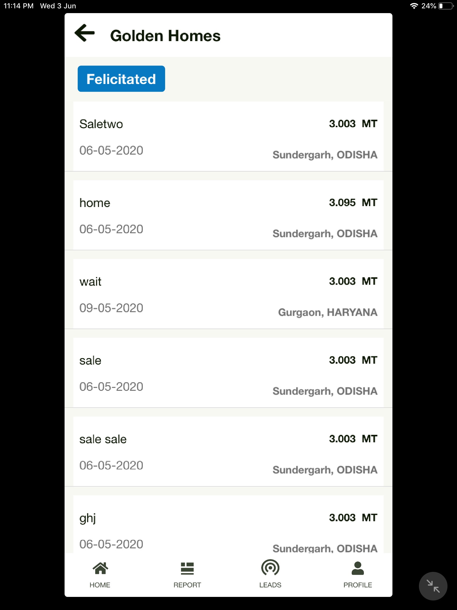Open the Home tab icon

(100, 568)
